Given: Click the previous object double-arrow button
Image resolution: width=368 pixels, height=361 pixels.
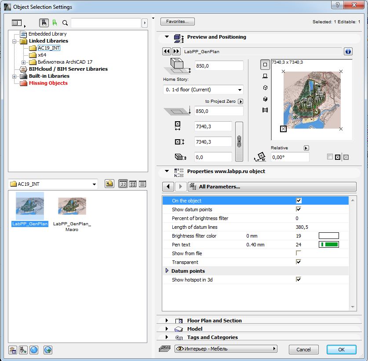Looking at the screenshot, I should click(167, 51).
